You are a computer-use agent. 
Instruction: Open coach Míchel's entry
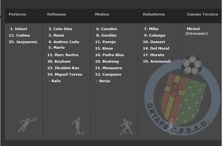pos(193,29)
